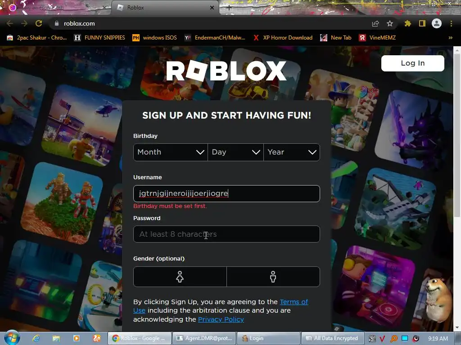This screenshot has height=345, width=461.
Task: Open the Day birthday dropdown
Action: tap(235, 152)
